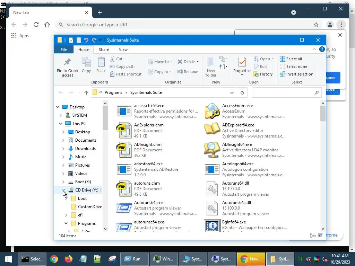Viewport: 355px width, 266px height.
Task: Open Chrome three-dot menu
Action: 341,25
